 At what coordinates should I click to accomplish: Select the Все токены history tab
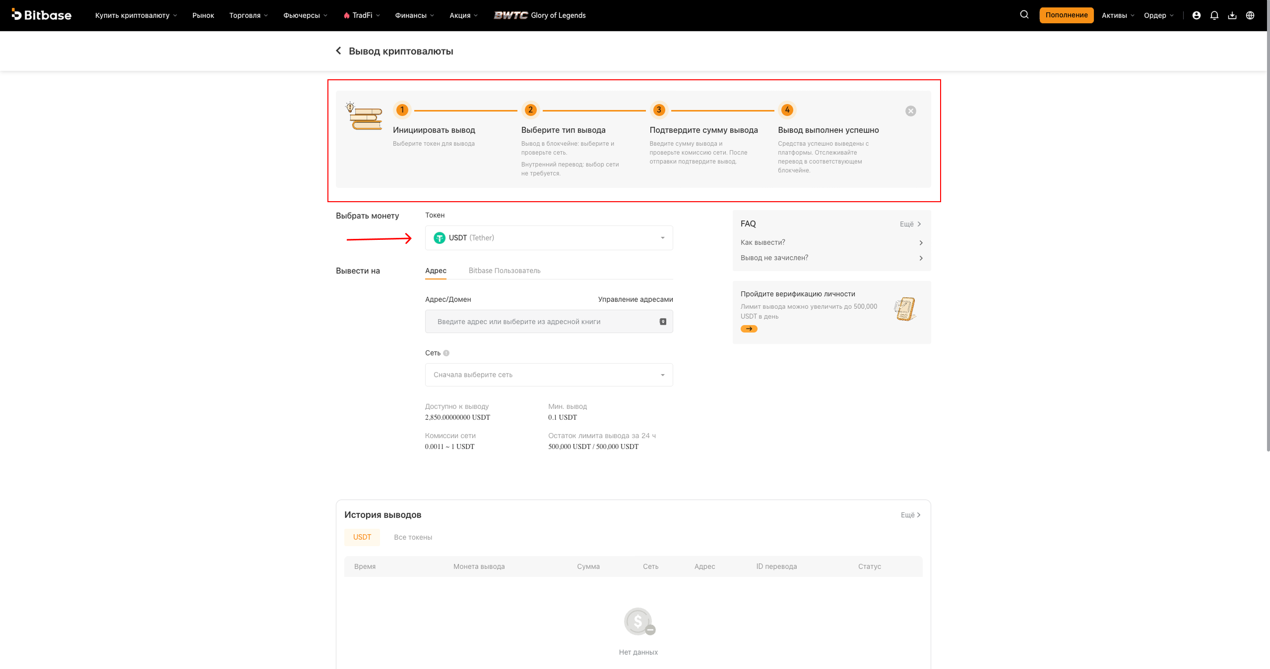pos(413,537)
